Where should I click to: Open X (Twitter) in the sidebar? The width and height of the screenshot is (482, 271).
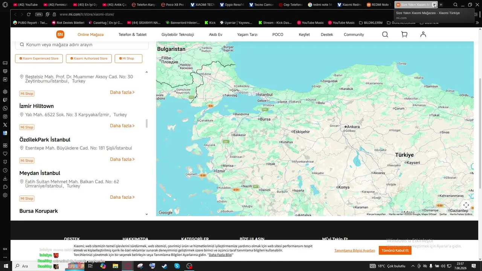point(5,125)
